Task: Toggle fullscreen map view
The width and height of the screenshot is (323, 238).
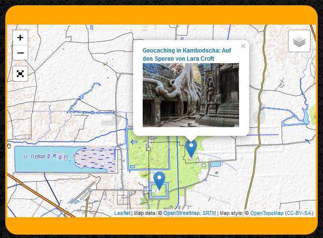Action: pyautogui.click(x=20, y=74)
